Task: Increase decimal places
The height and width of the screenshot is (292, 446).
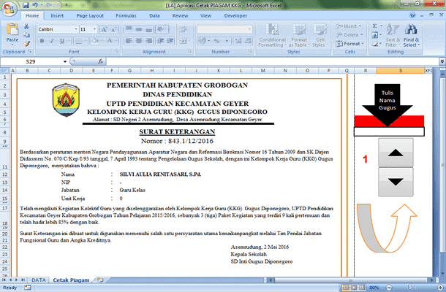Action: pos(238,41)
